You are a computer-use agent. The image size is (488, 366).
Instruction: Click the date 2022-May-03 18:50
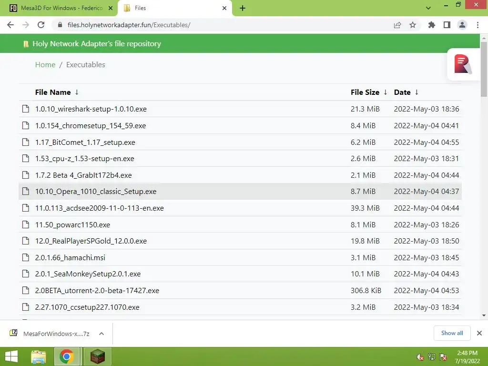(427, 241)
